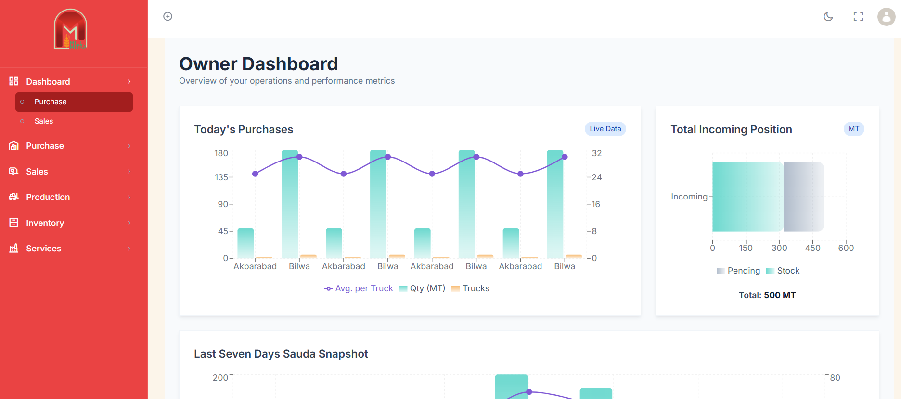901x399 pixels.
Task: Toggle Qty (MT) legend series
Action: coord(422,288)
